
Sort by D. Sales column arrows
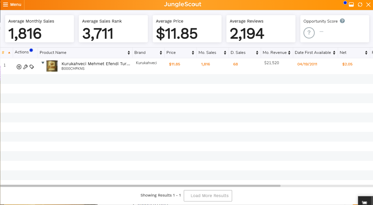[257, 53]
